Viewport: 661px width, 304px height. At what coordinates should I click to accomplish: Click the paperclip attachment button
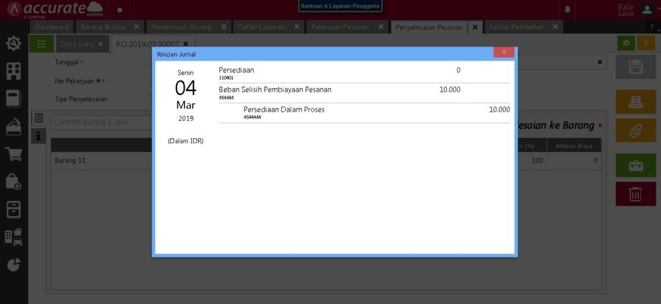point(635,130)
